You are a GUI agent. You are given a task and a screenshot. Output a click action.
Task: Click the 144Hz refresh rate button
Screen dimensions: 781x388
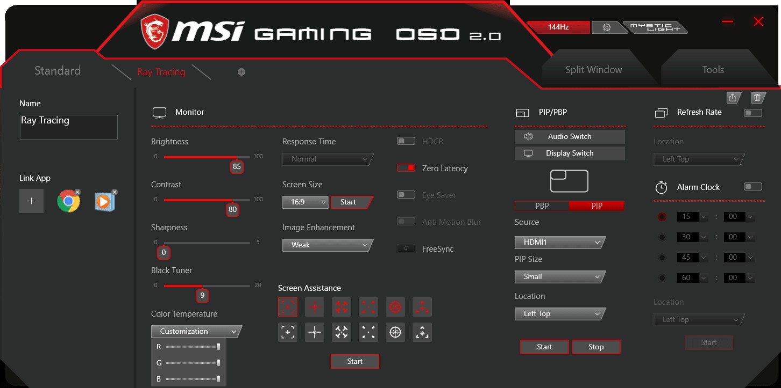click(x=558, y=27)
